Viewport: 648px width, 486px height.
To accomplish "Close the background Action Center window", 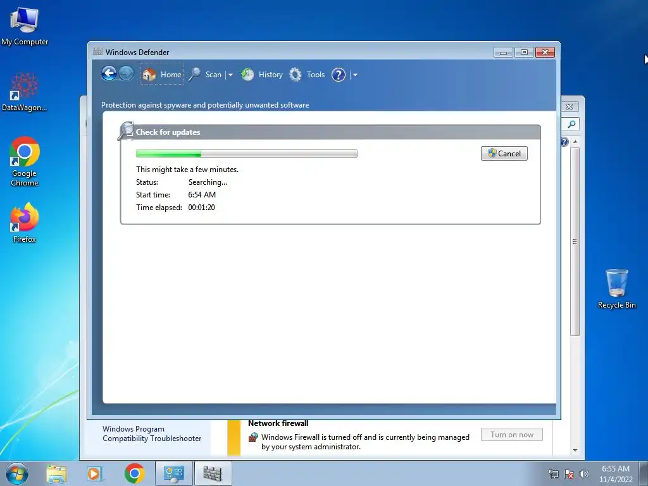I will pos(570,106).
